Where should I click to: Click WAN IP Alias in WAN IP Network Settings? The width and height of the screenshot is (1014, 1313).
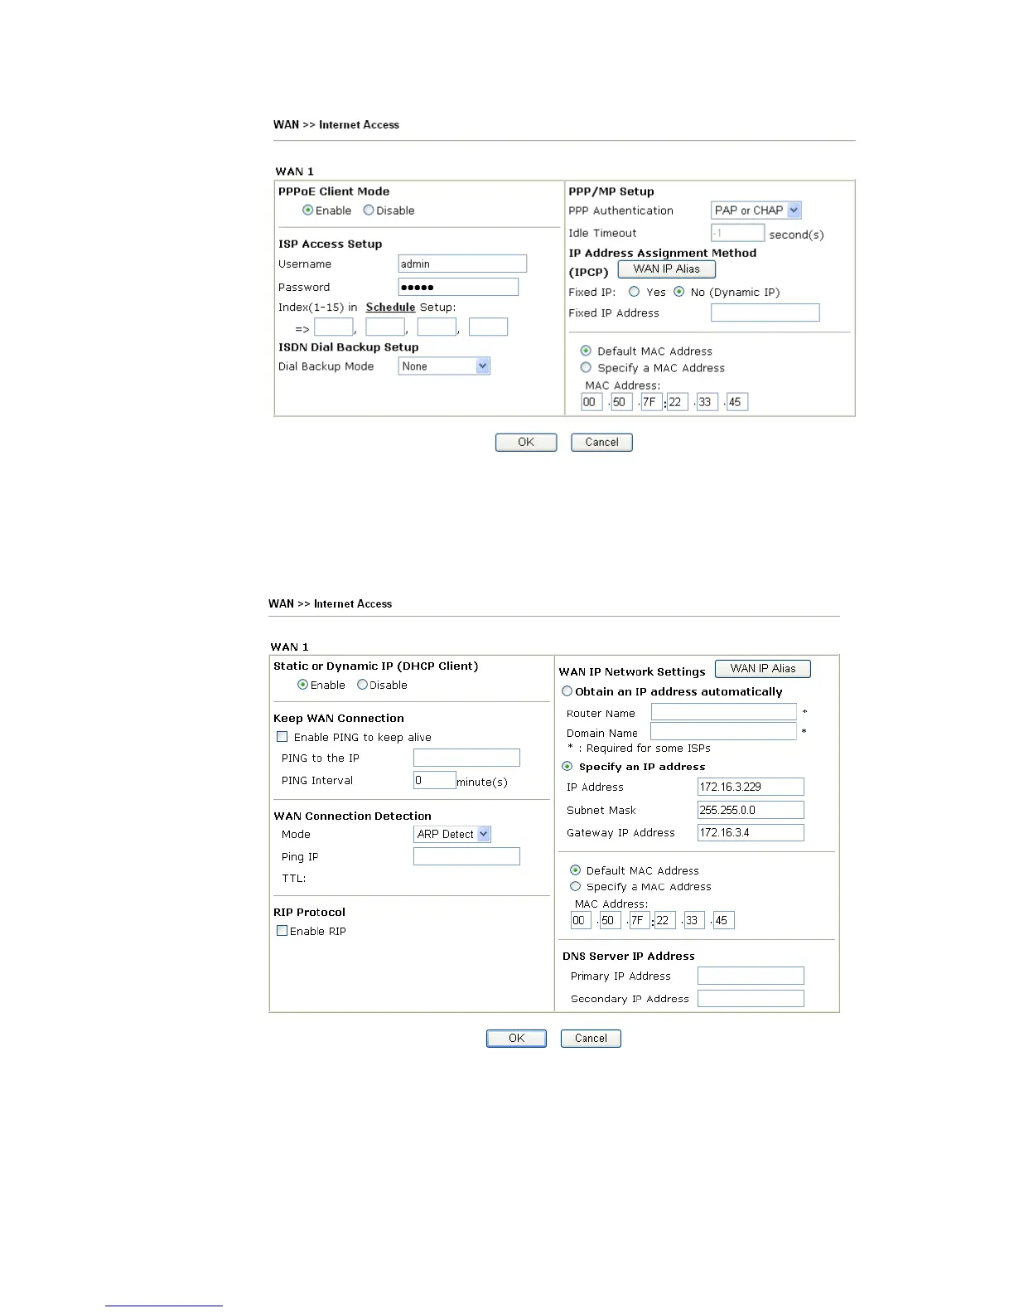click(762, 669)
